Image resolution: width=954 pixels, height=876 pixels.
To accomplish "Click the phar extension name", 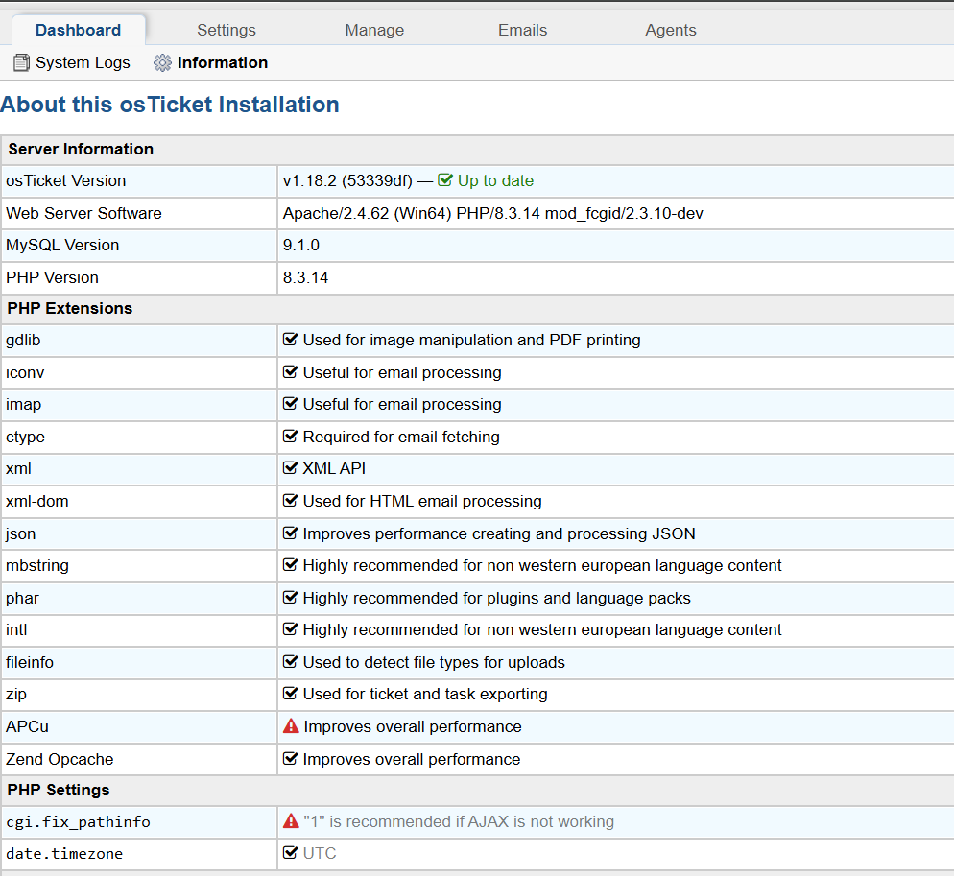I will pos(22,599).
